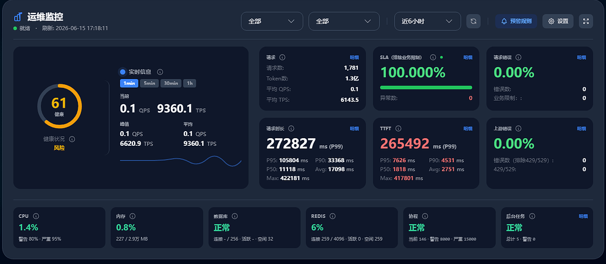
Task: Click the Token数 value 1.3亿
Action: [351, 78]
